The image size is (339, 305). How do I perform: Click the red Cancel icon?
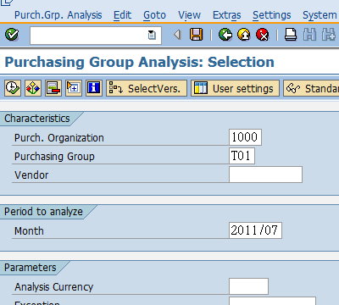[x=263, y=35]
